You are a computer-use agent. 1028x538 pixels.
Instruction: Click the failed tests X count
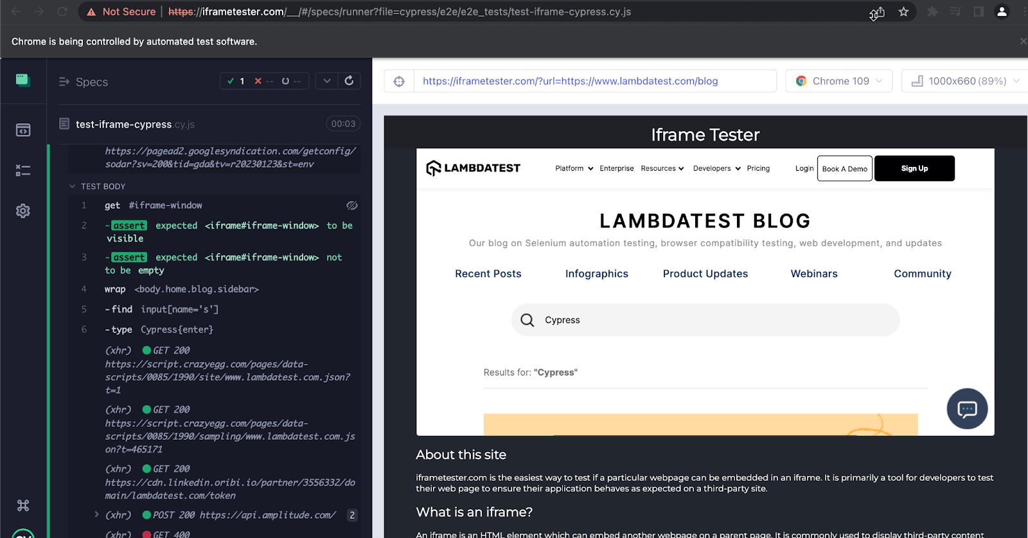263,81
